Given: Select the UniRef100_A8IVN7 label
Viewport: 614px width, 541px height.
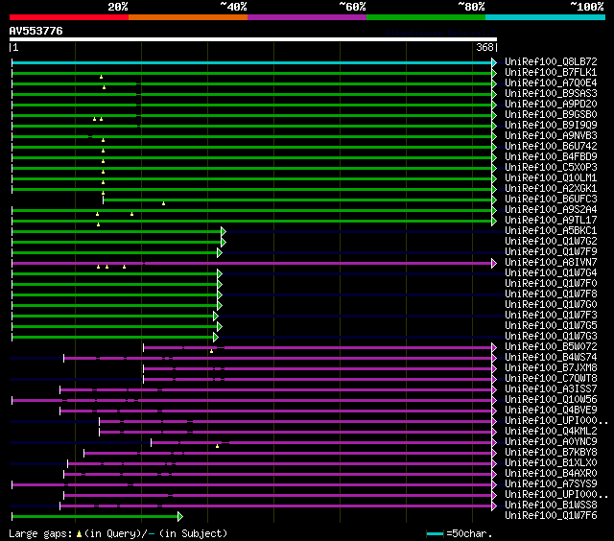Looking at the screenshot, I should pyautogui.click(x=551, y=263).
